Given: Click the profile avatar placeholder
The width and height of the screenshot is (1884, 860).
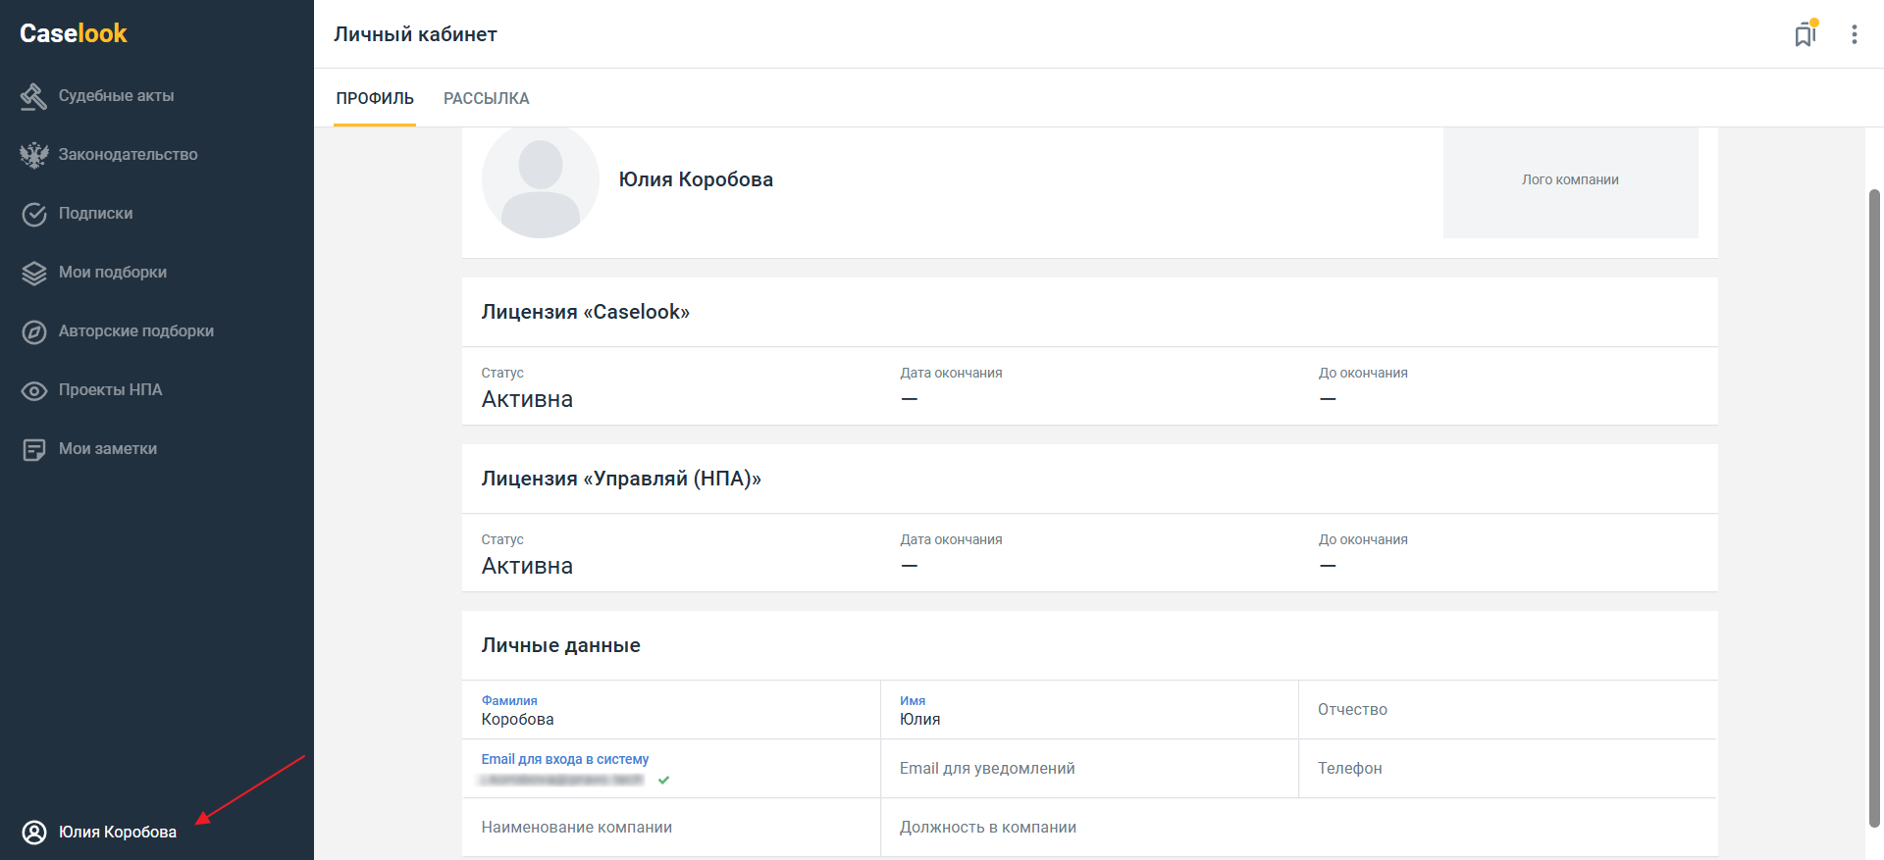Looking at the screenshot, I should [x=540, y=181].
